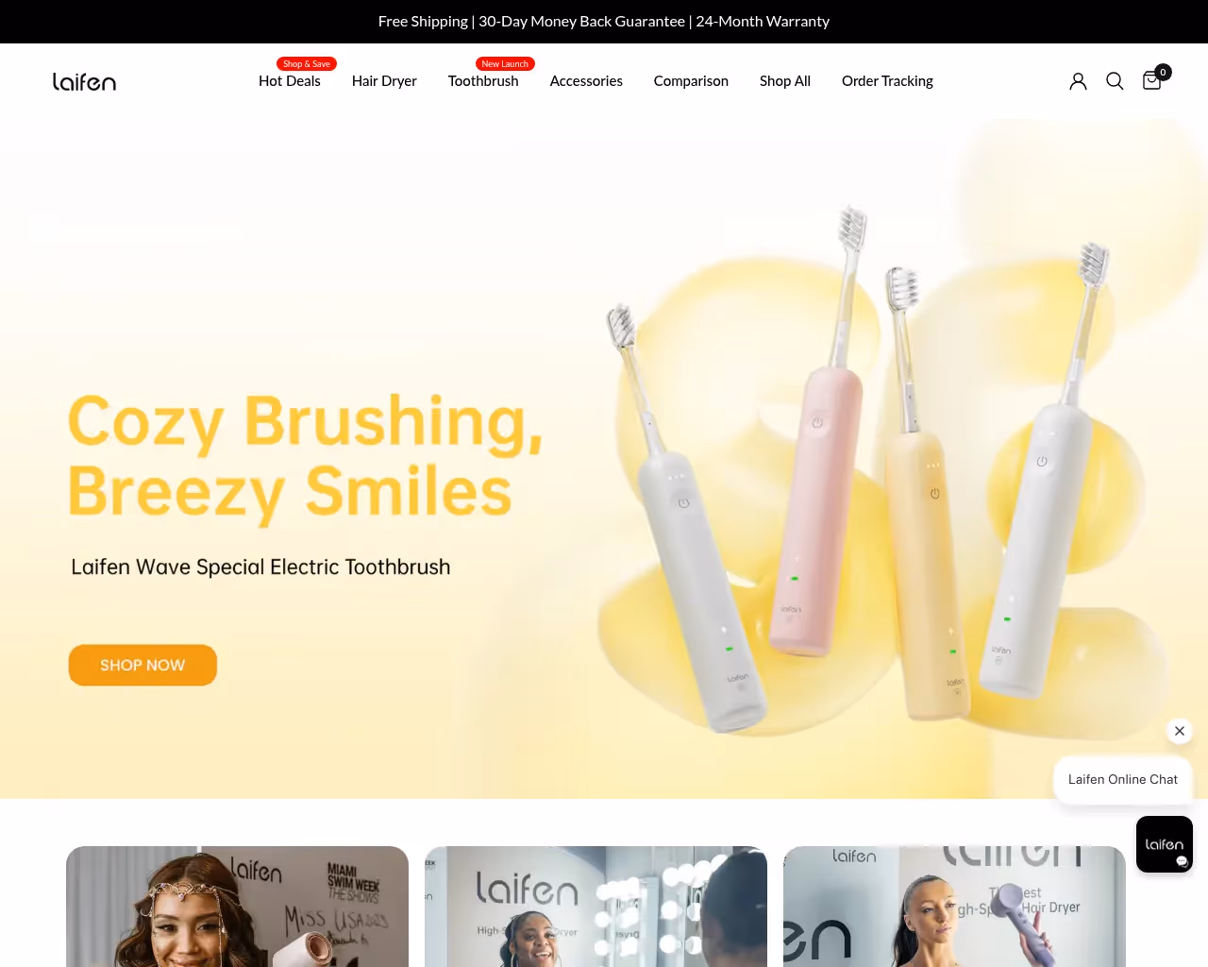Click the Shop & Save badge

307,64
